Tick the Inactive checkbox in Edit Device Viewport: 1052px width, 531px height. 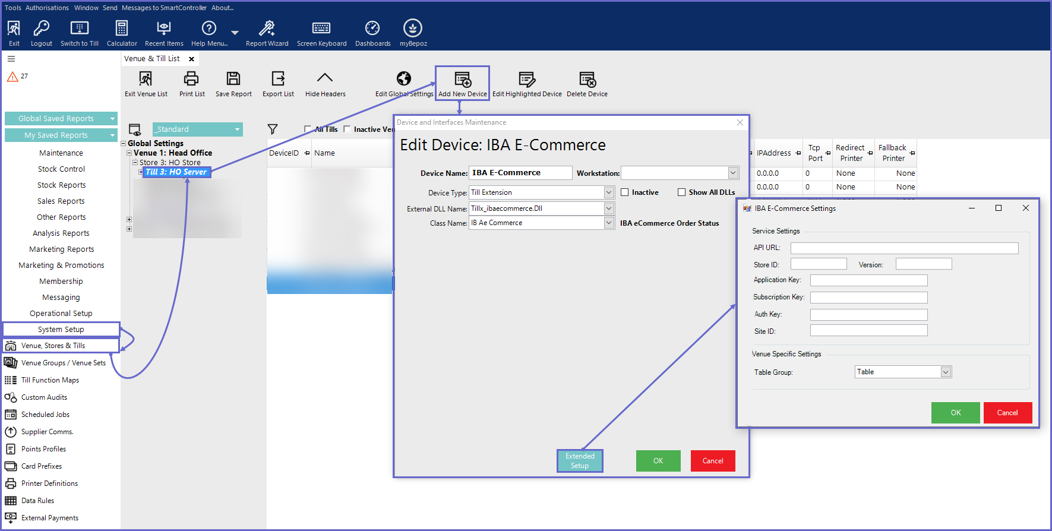point(624,192)
